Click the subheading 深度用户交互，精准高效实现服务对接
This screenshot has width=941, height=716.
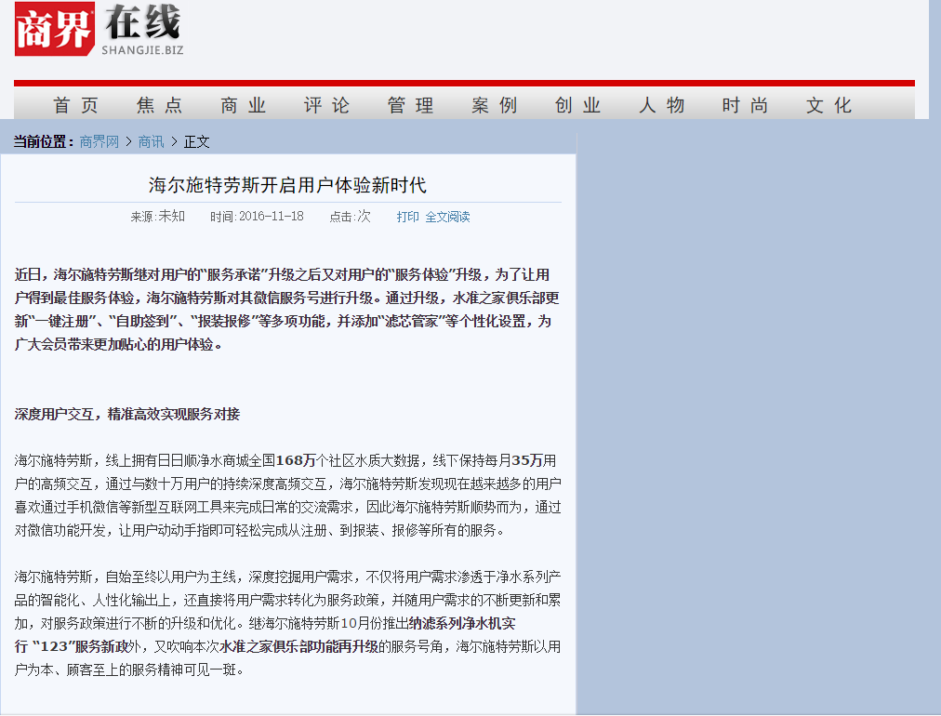tap(127, 414)
